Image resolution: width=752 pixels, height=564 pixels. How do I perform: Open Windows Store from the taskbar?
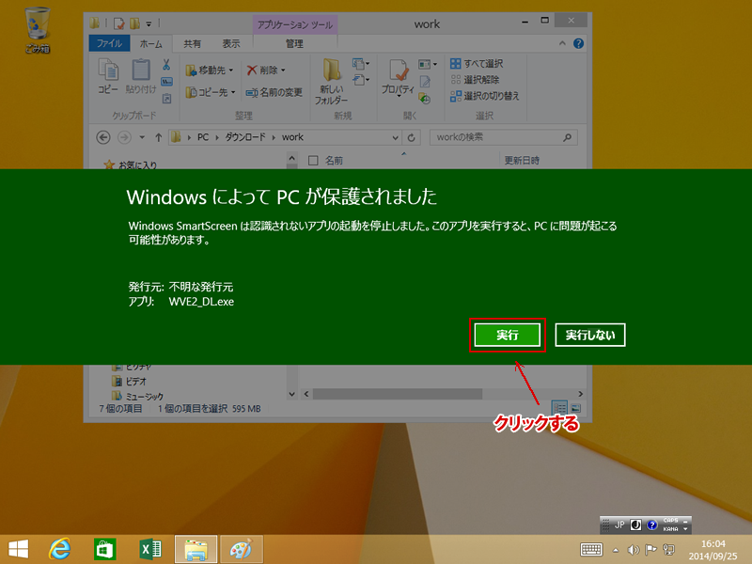pyautogui.click(x=105, y=549)
